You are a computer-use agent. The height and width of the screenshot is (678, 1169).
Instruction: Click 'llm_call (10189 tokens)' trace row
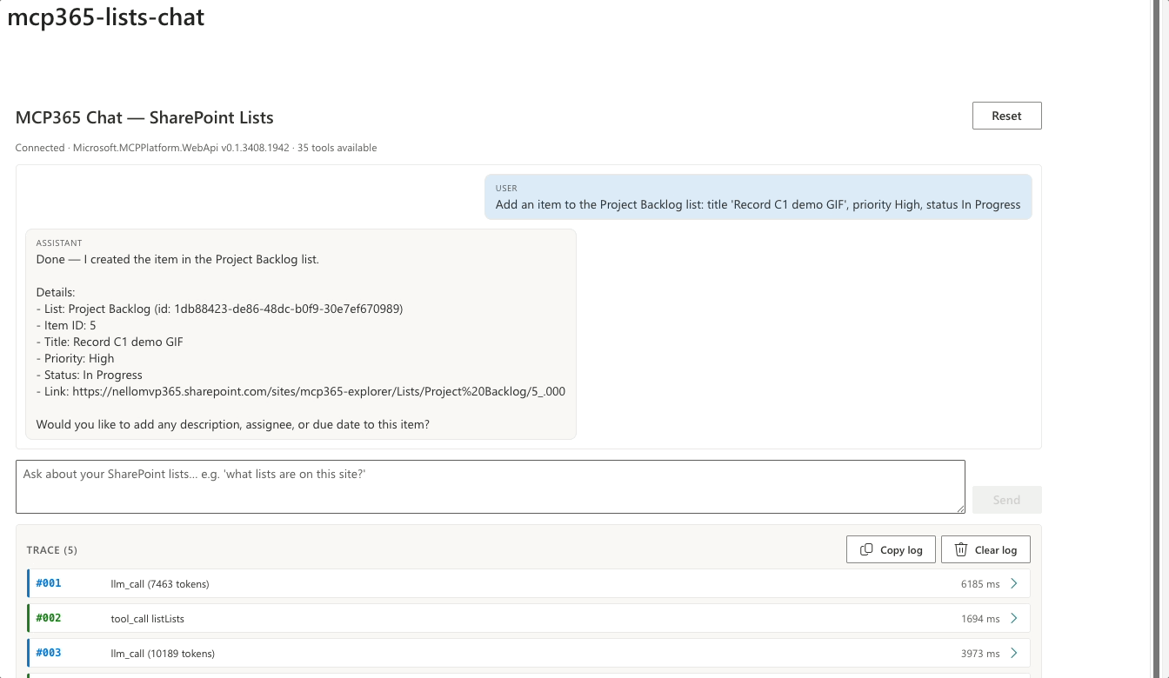529,653
